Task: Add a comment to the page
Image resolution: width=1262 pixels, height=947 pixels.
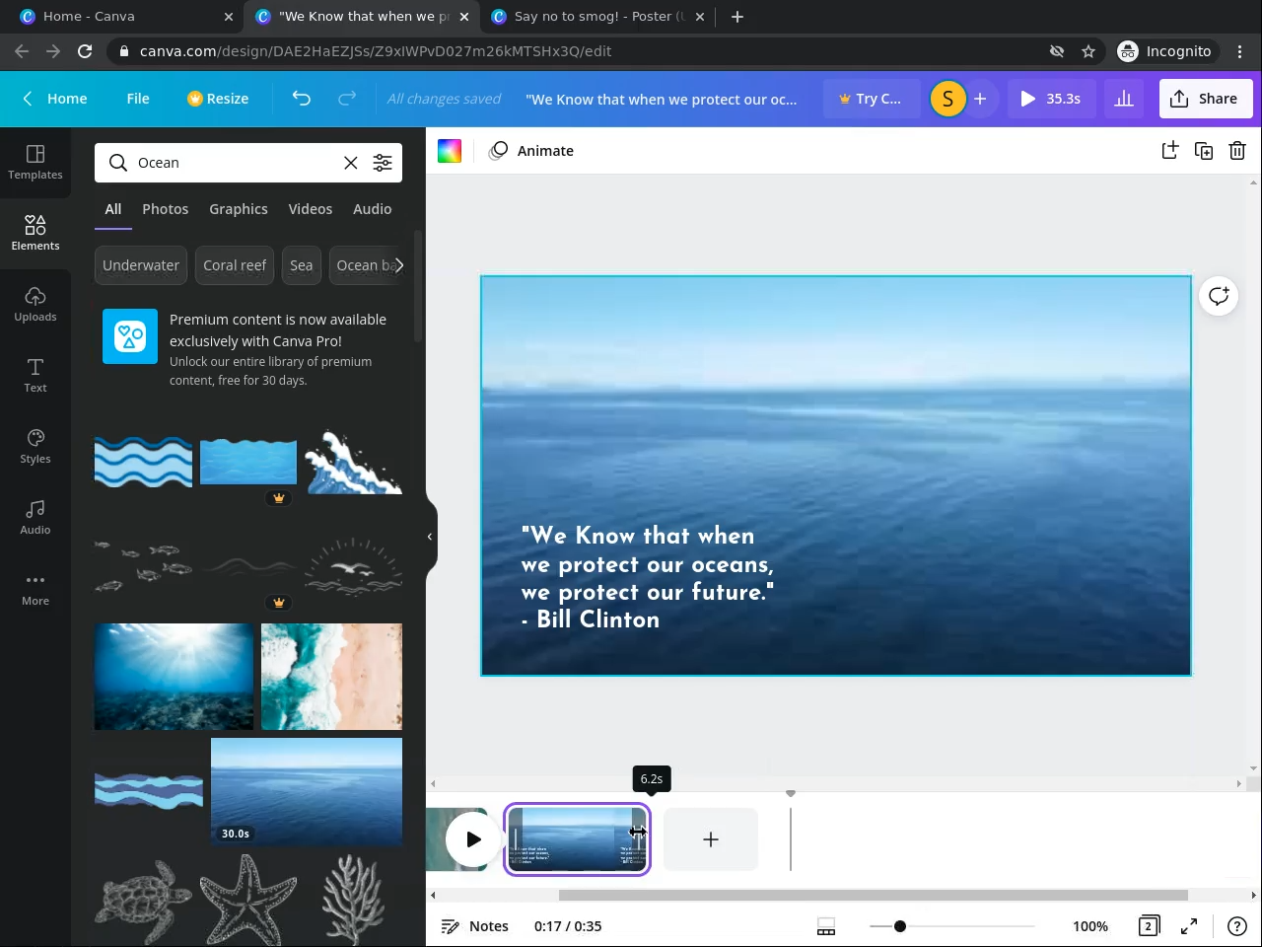Action: click(1219, 296)
